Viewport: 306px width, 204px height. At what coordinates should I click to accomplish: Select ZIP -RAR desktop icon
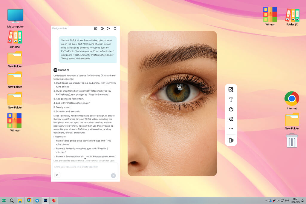pyautogui.click(x=15, y=40)
